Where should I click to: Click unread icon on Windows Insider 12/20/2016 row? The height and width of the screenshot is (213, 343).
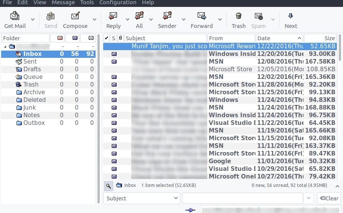point(114,54)
